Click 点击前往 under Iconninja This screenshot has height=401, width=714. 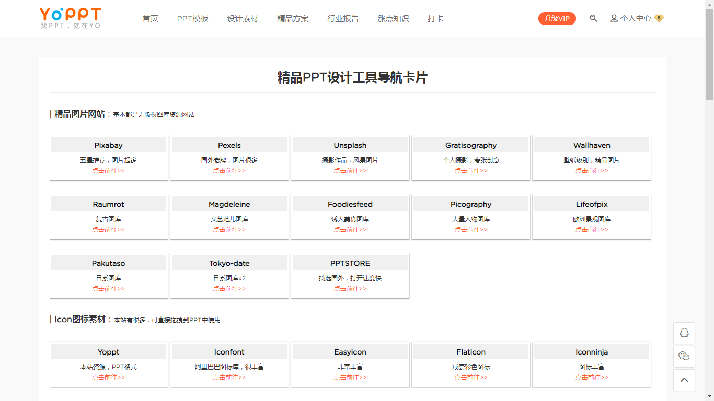tap(592, 378)
